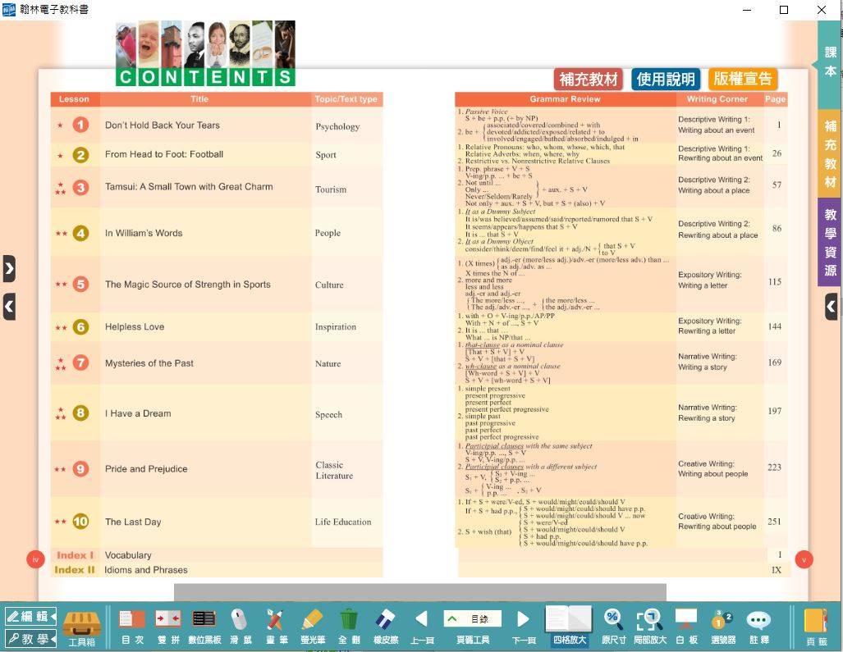Open the 補充教材 side tab
The width and height of the screenshot is (843, 652).
(831, 155)
